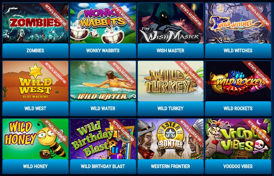The image size is (274, 176).
Task: Open the Wild Water surfer thumbnail
Action: pos(103,81)
